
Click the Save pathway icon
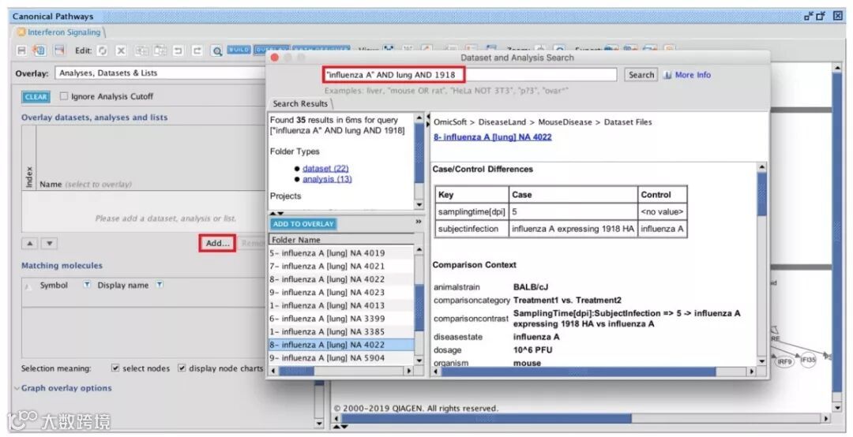pos(22,50)
